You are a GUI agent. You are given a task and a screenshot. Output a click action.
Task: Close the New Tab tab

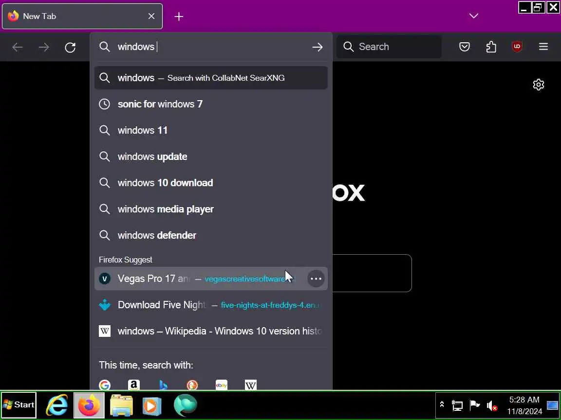pyautogui.click(x=151, y=16)
